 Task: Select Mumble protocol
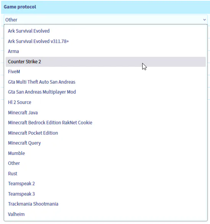click(106, 153)
